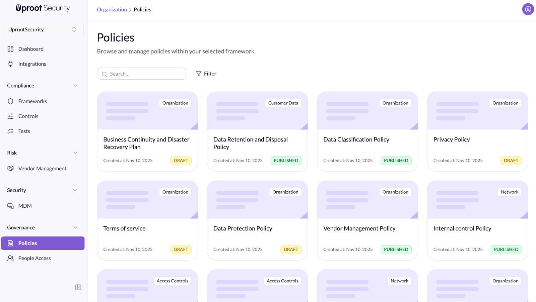Open People Access in sidebar
536x302 pixels.
coord(35,258)
